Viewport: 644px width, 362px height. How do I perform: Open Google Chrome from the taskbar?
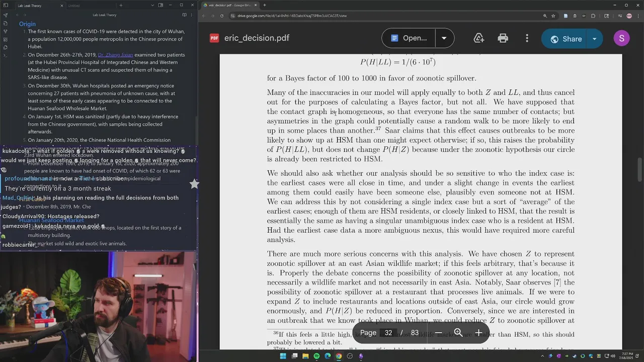(339, 356)
